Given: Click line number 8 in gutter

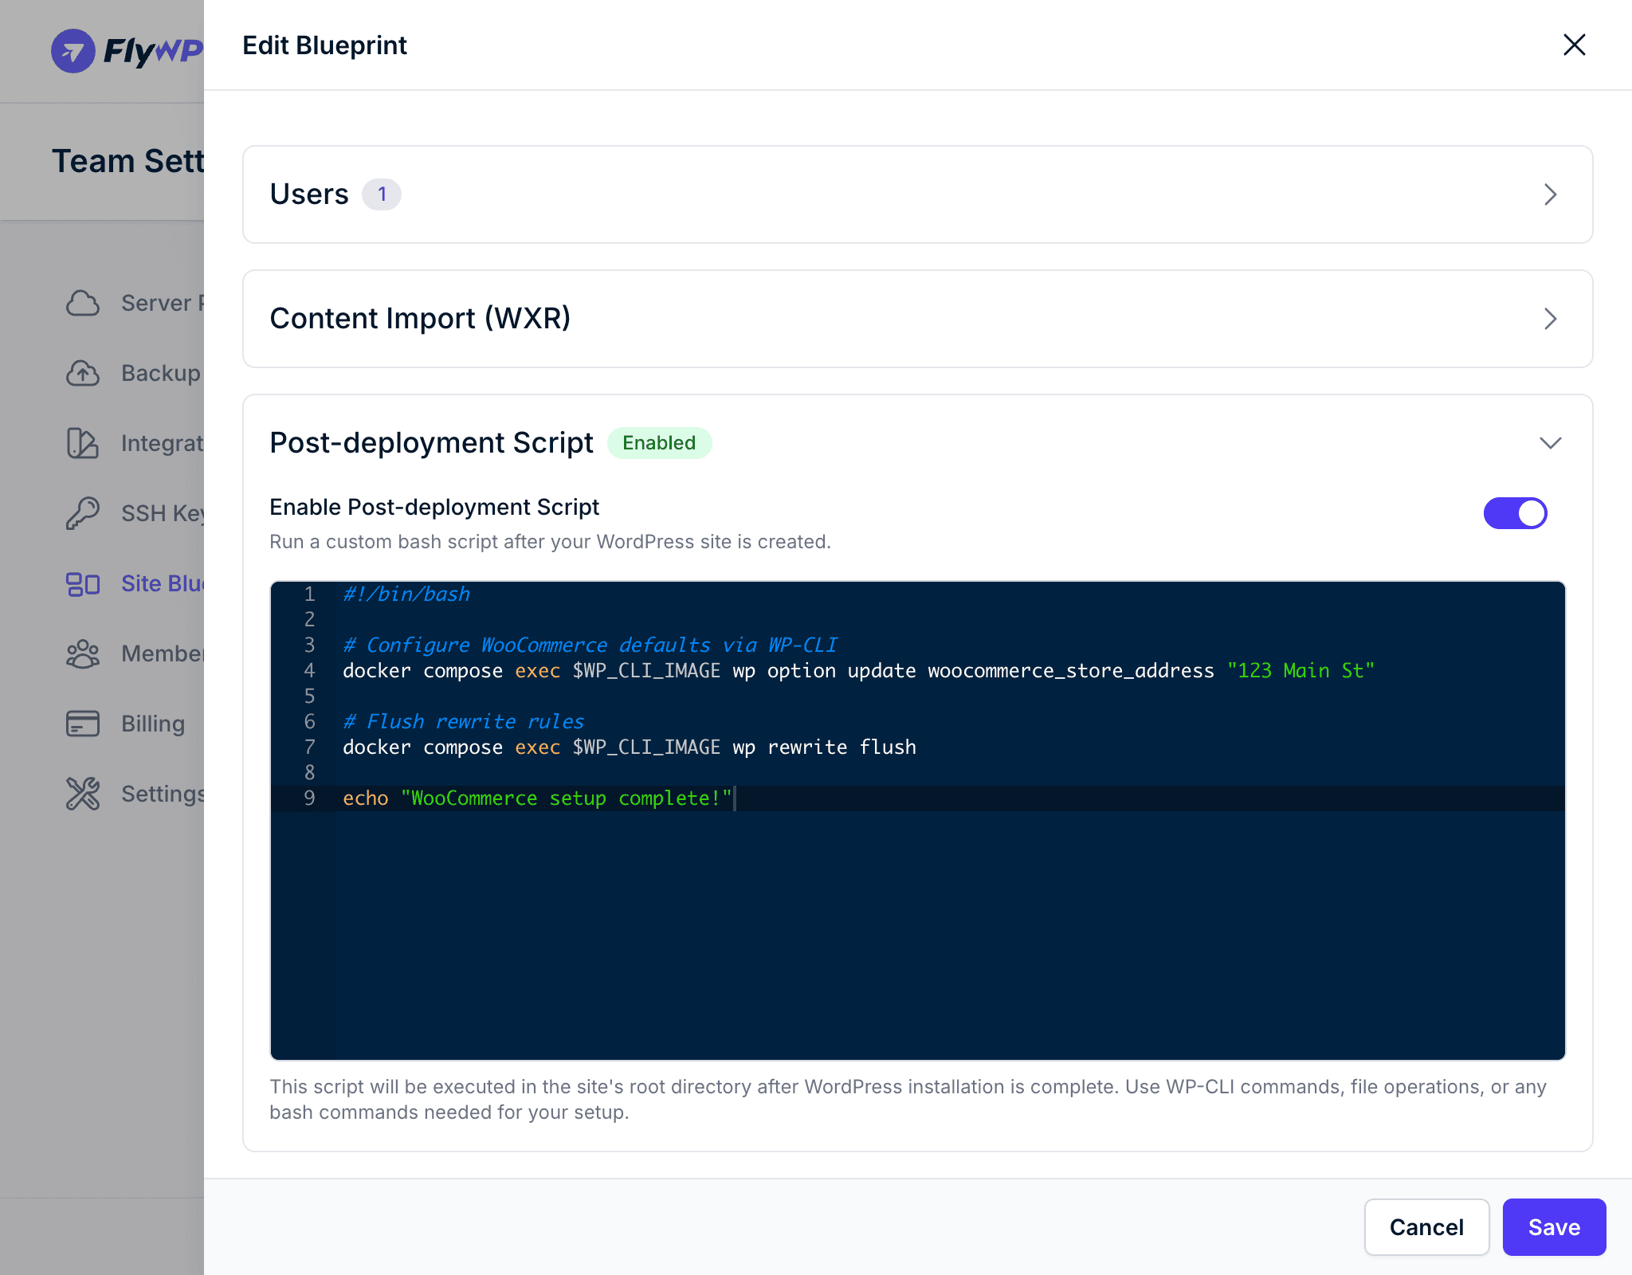Looking at the screenshot, I should point(309,773).
